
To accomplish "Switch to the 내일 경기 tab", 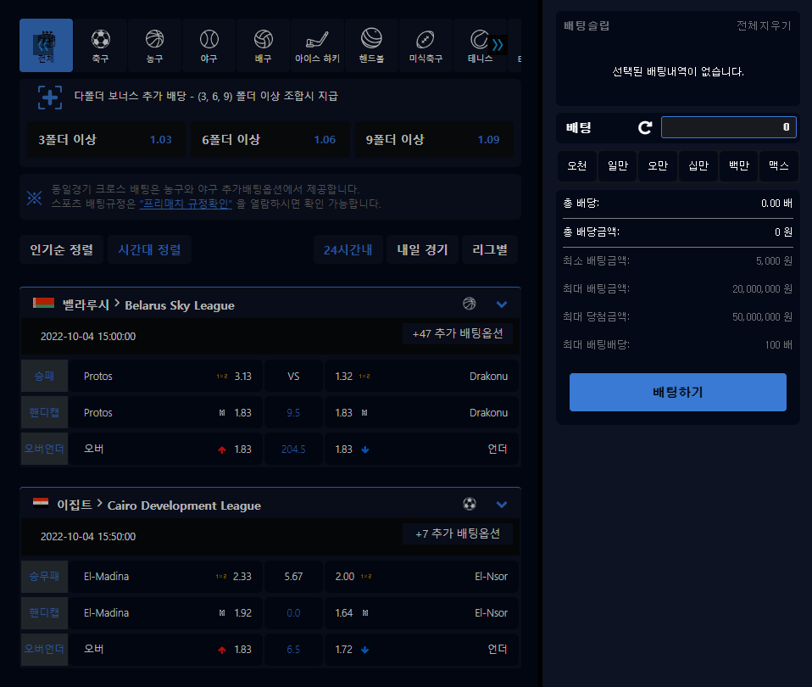I will pyautogui.click(x=422, y=250).
